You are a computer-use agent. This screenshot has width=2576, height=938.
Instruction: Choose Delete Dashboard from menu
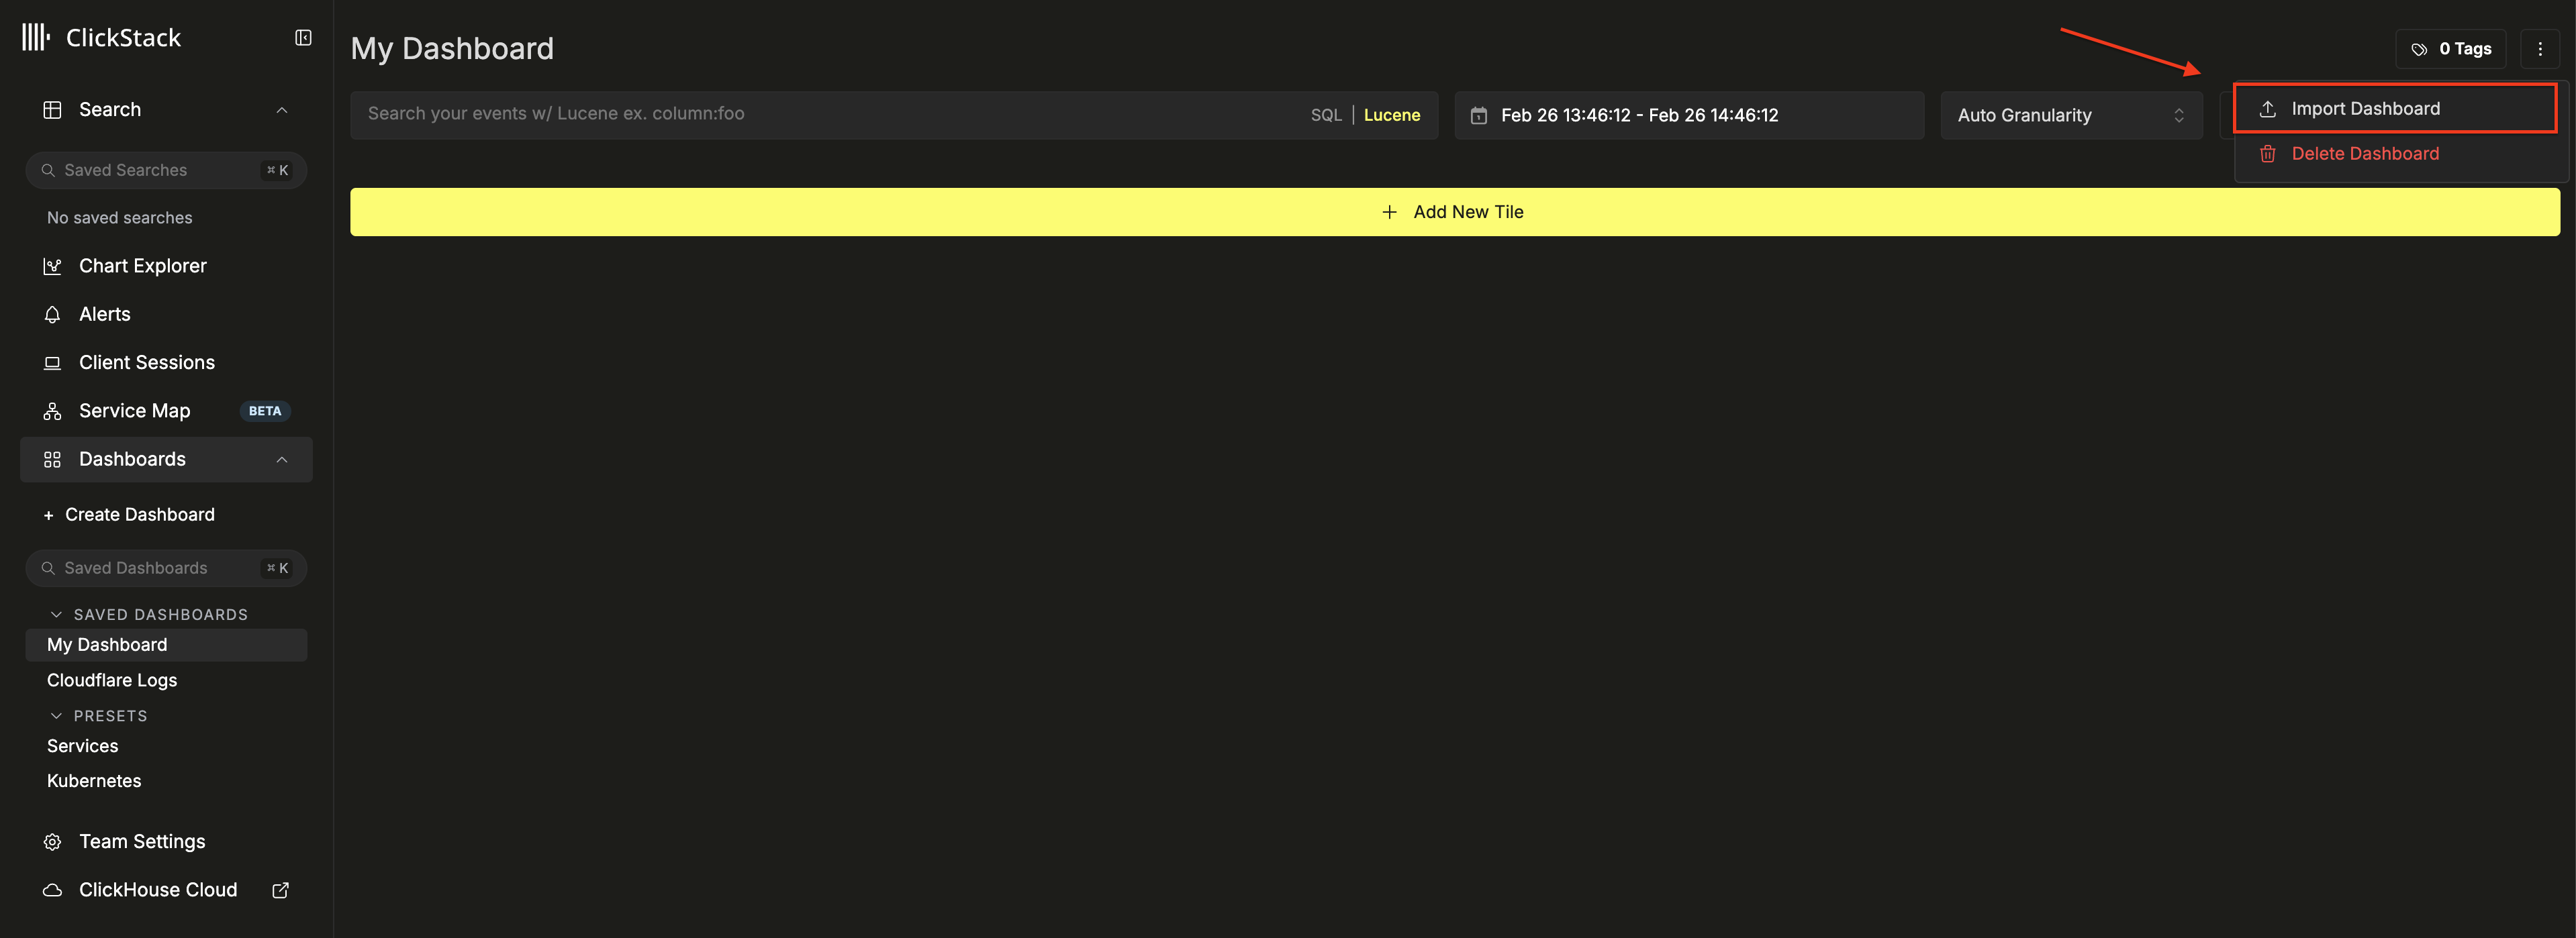click(x=2364, y=154)
